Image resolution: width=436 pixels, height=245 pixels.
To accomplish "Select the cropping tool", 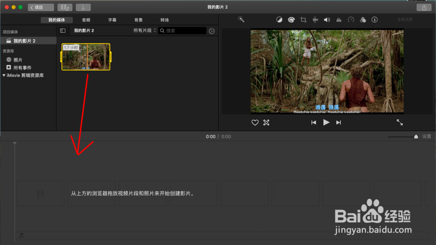I will pyautogui.click(x=303, y=20).
